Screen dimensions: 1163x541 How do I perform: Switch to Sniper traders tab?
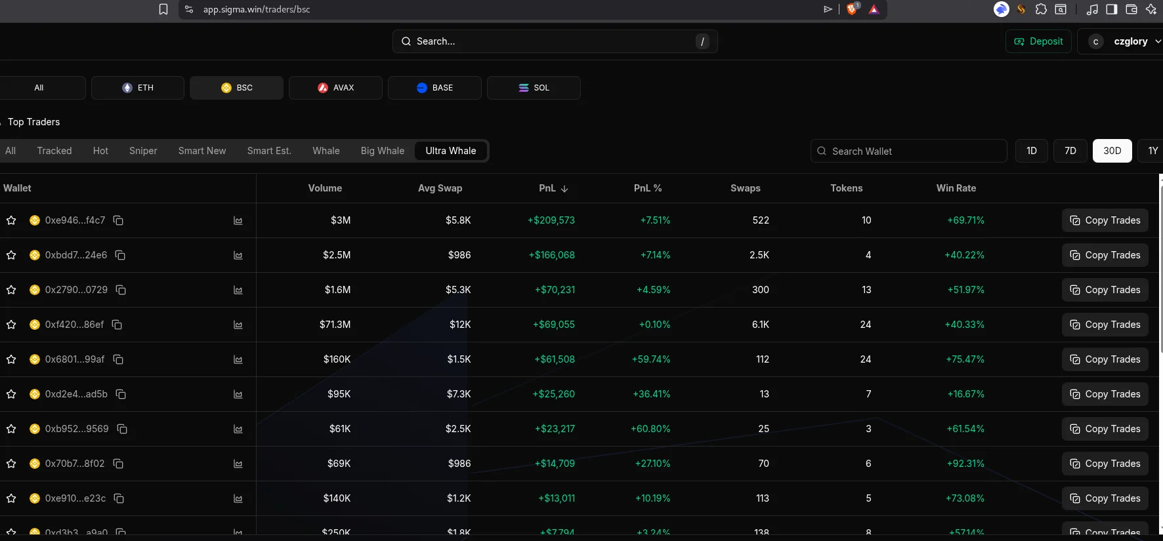click(x=143, y=151)
